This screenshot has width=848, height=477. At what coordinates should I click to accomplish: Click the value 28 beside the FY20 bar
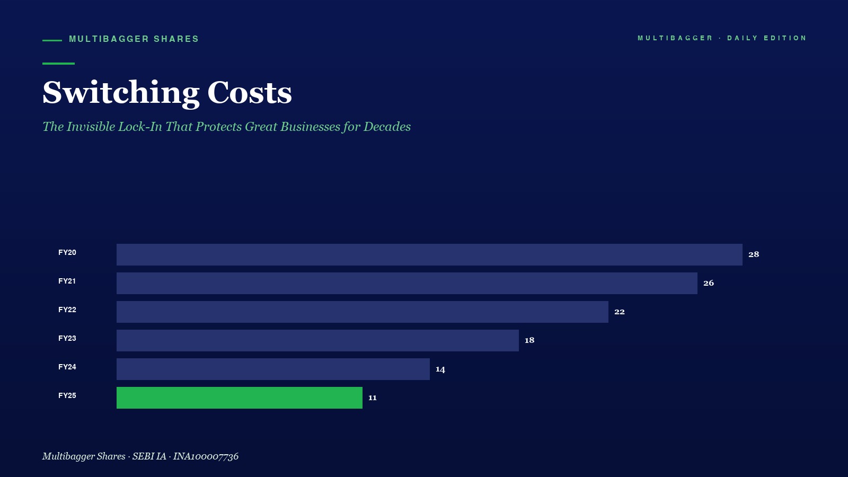pyautogui.click(x=754, y=254)
